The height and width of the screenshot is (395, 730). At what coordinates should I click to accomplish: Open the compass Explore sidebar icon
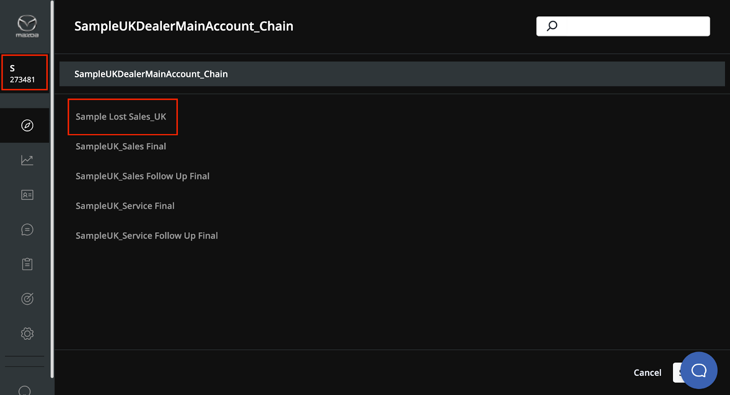27,125
